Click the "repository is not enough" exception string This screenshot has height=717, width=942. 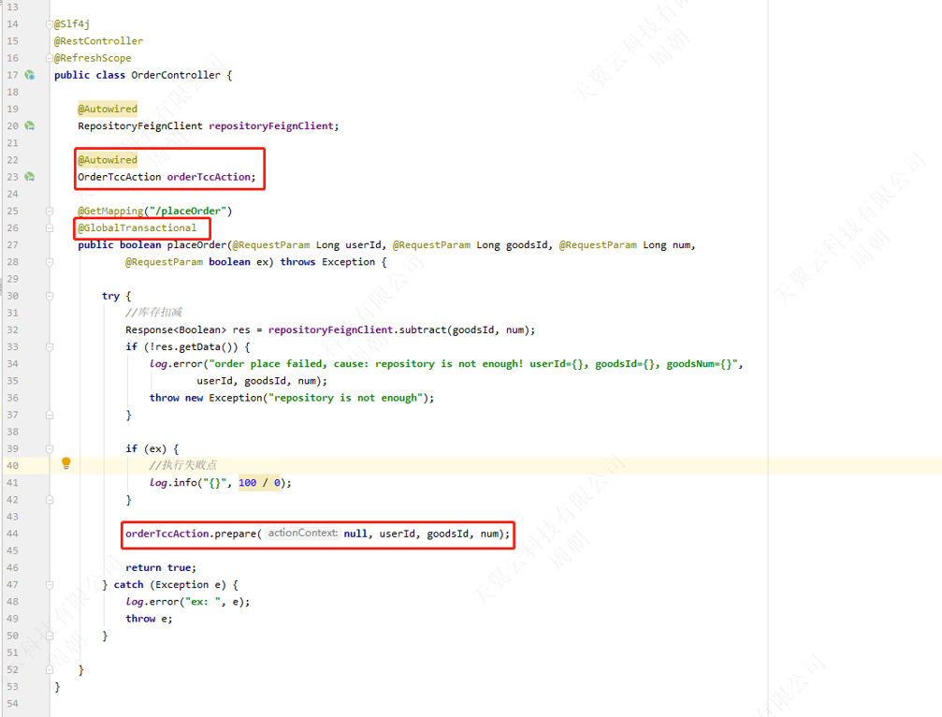[x=345, y=398]
